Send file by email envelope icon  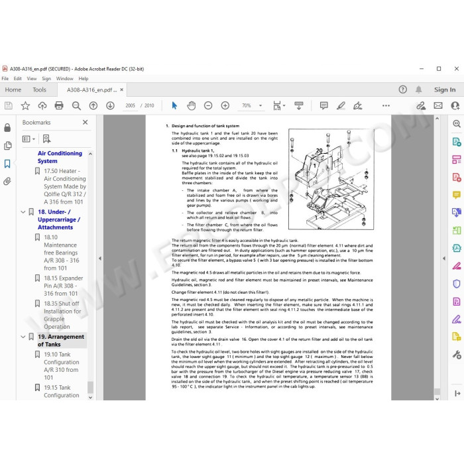coord(438,105)
